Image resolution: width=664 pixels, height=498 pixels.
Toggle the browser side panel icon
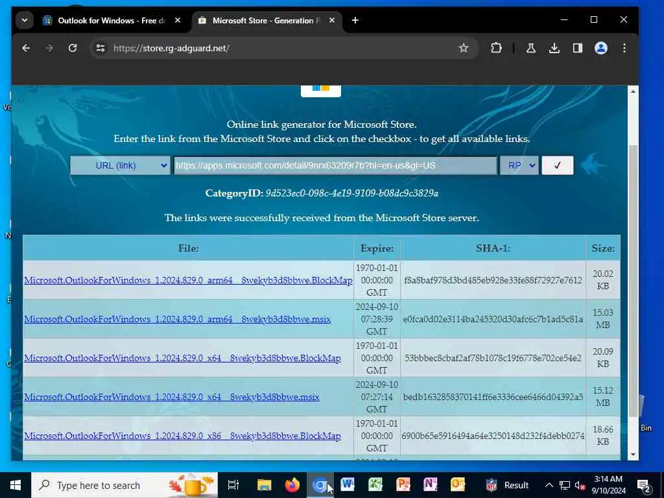pos(578,48)
